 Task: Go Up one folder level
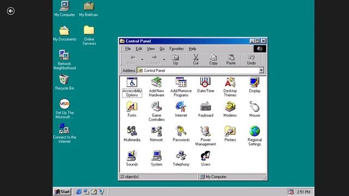click(176, 60)
